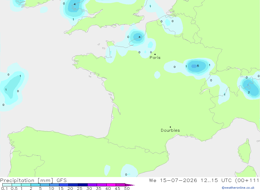Click the '0' value just left of Paris dot
The height and width of the screenshot is (190, 260).
point(151,52)
